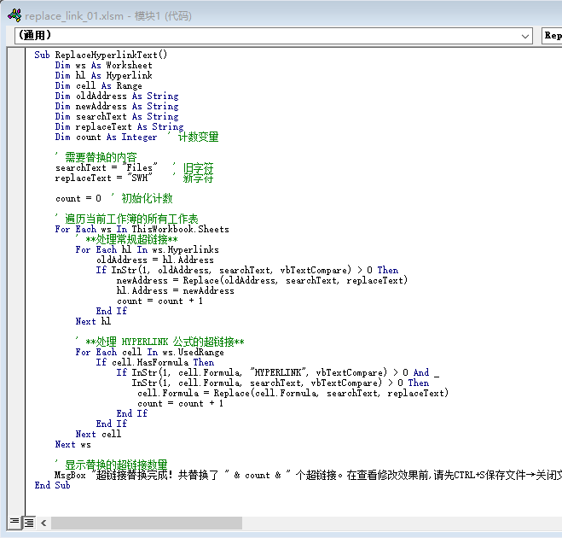The height and width of the screenshot is (538, 562).
Task: Click window title 'replace_link_01.xlsm - 模块1 (代码)'
Action: [x=108, y=16]
